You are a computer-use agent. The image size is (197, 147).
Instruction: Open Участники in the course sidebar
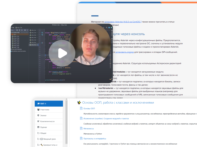pos(49,110)
